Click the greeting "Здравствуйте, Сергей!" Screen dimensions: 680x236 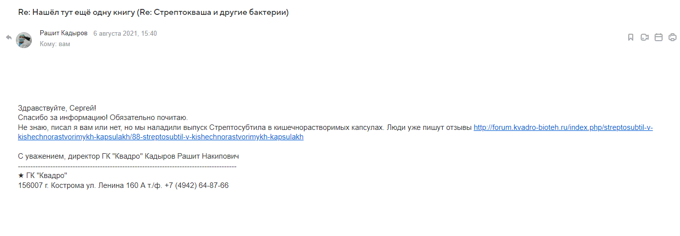(57, 108)
